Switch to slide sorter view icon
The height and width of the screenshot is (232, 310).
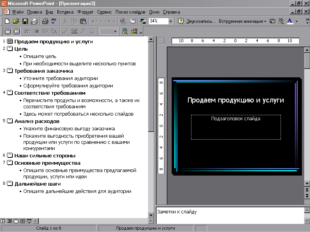coord(23,221)
